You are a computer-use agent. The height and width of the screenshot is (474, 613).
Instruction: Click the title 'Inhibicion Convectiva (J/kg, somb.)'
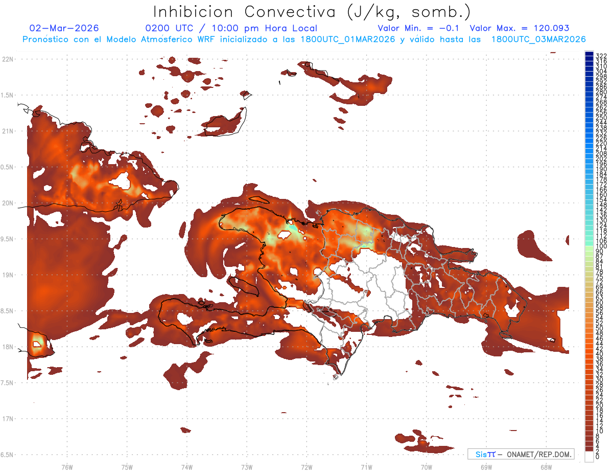(312, 11)
